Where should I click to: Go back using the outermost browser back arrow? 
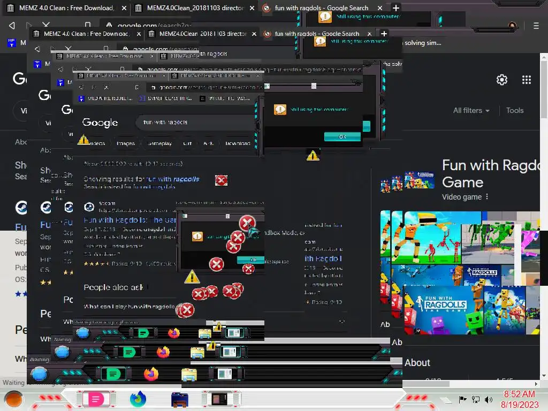pyautogui.click(x=12, y=26)
